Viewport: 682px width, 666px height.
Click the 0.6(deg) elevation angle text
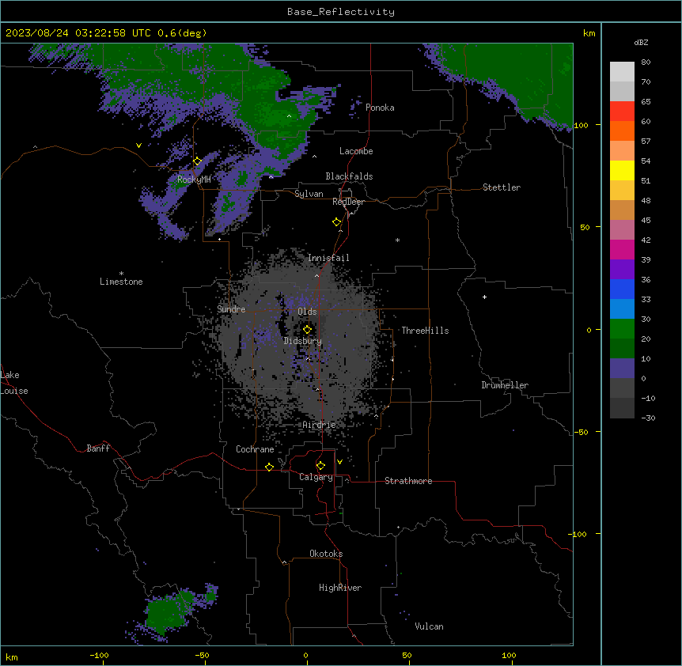[182, 33]
